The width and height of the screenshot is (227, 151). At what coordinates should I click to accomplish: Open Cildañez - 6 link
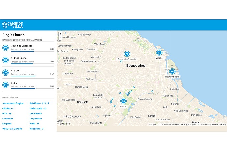(8, 108)
